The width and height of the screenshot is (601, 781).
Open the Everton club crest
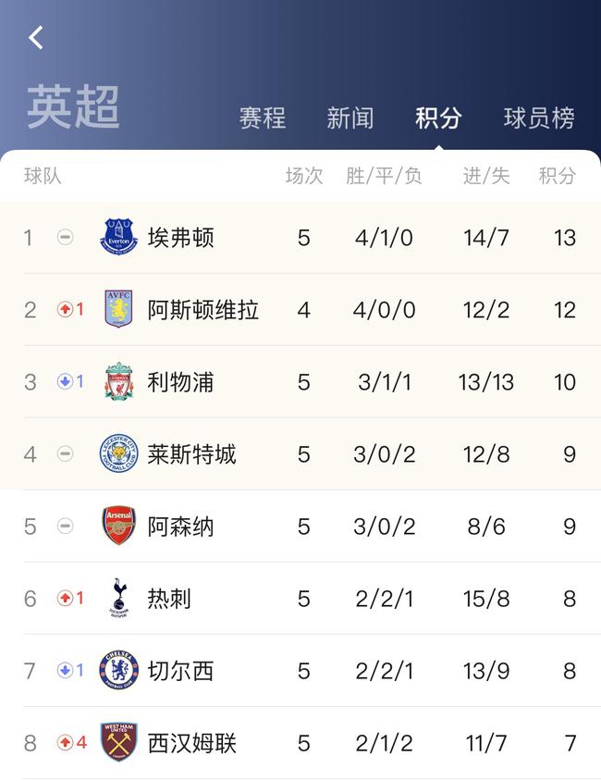(x=118, y=237)
